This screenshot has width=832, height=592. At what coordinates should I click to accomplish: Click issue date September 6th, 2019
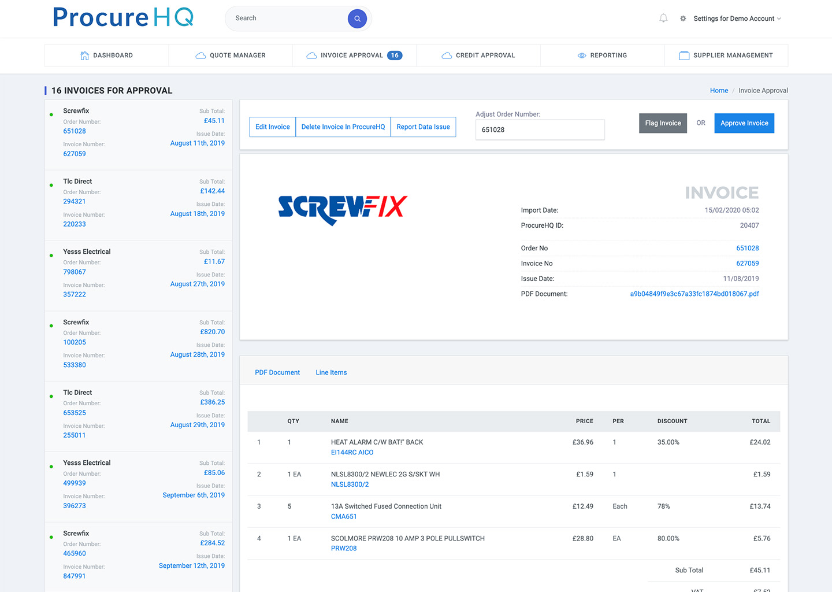coord(194,495)
